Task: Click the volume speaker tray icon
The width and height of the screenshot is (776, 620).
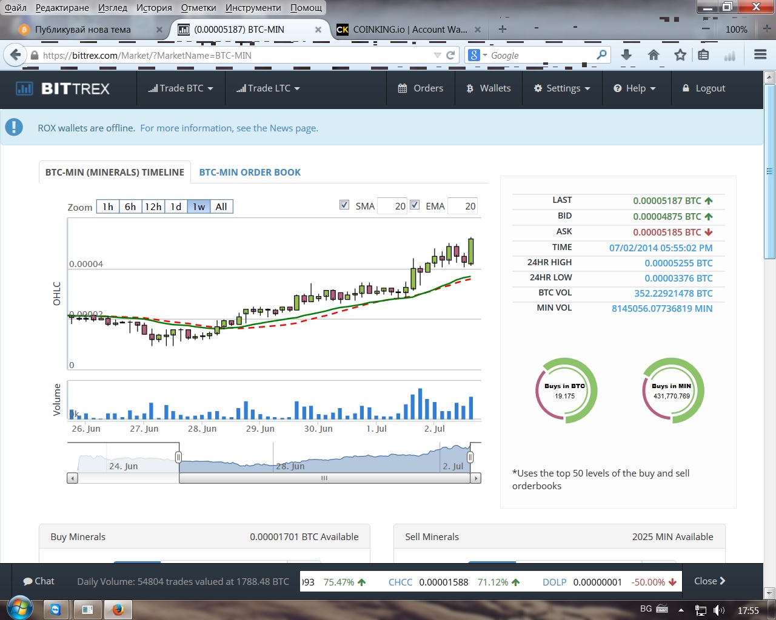Action: (x=719, y=610)
